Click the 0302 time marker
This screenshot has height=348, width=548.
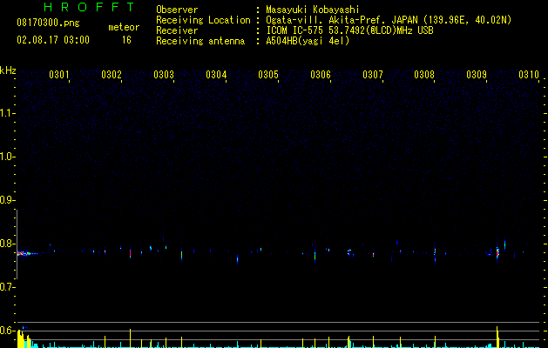tap(112, 75)
